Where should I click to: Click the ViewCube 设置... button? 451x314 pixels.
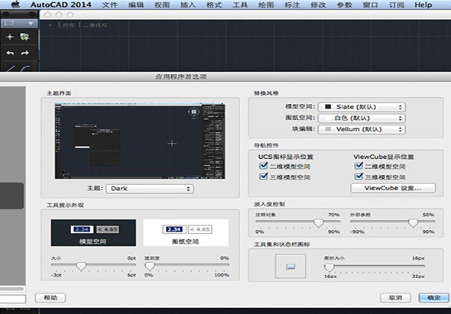pyautogui.click(x=393, y=188)
